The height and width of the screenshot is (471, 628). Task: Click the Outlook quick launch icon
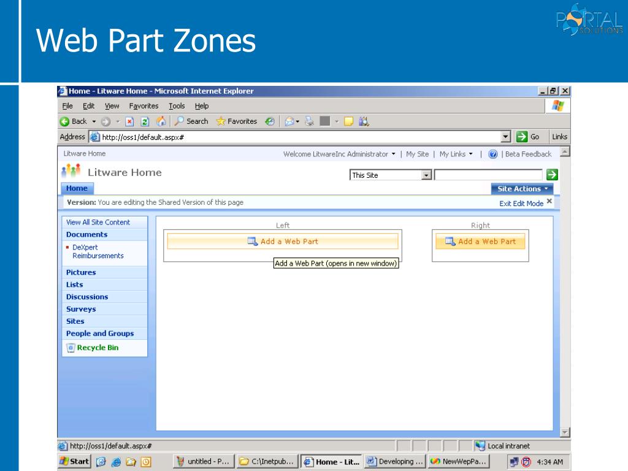146,462
